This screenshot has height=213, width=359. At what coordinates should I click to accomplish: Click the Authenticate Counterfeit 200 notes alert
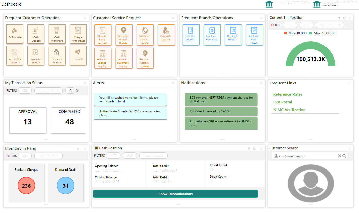(130, 113)
